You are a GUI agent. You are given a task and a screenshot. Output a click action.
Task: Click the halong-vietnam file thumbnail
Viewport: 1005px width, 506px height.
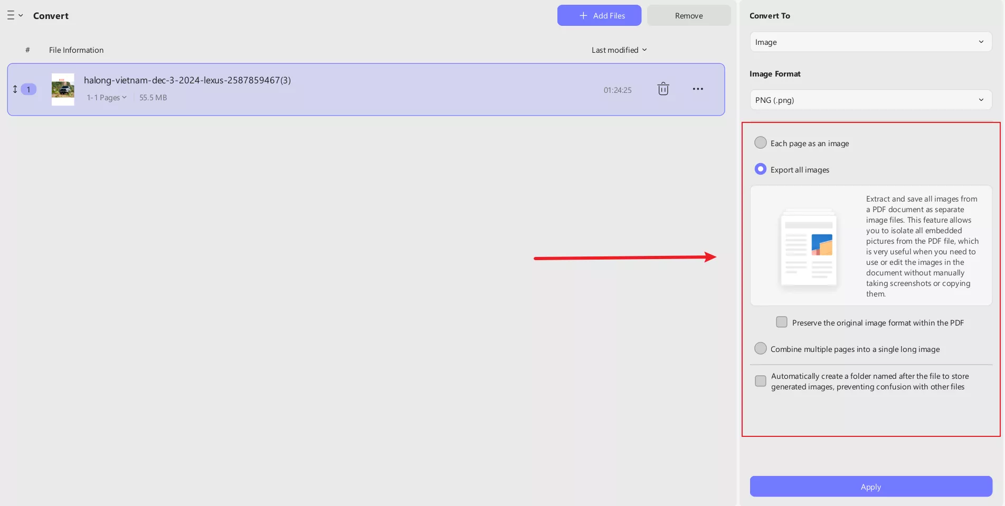click(63, 90)
